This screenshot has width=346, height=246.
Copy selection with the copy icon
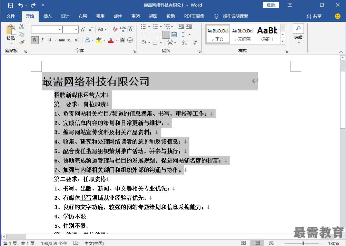(22, 35)
